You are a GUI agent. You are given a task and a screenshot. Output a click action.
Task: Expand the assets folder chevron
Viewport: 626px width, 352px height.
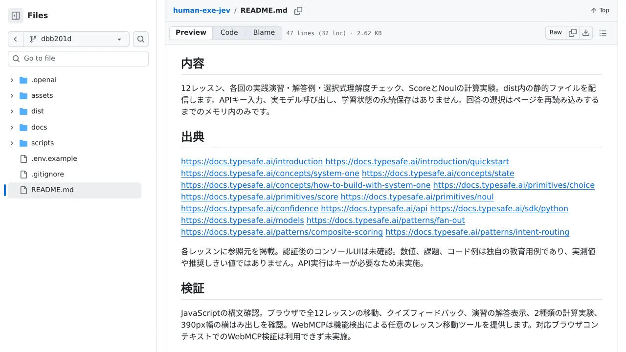click(x=12, y=96)
